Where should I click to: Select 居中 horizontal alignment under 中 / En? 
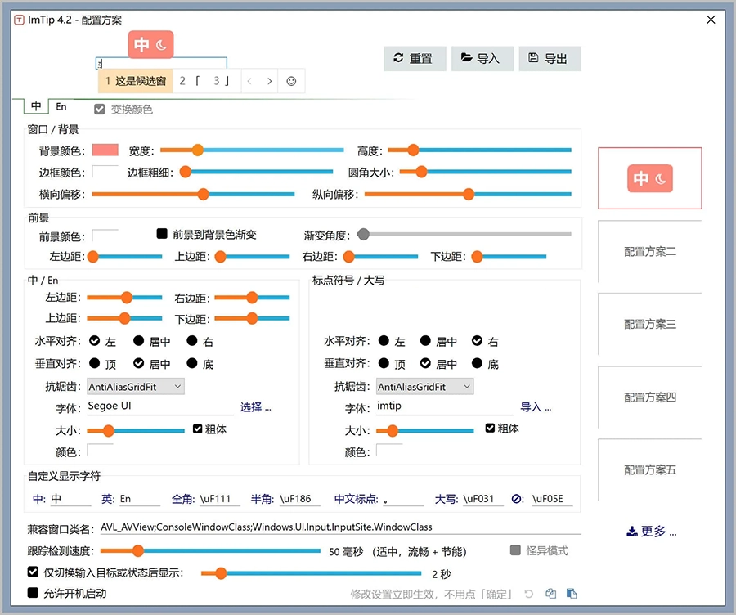(x=139, y=341)
